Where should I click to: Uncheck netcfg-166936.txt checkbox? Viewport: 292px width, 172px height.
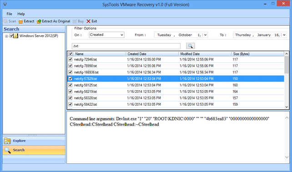(70, 72)
